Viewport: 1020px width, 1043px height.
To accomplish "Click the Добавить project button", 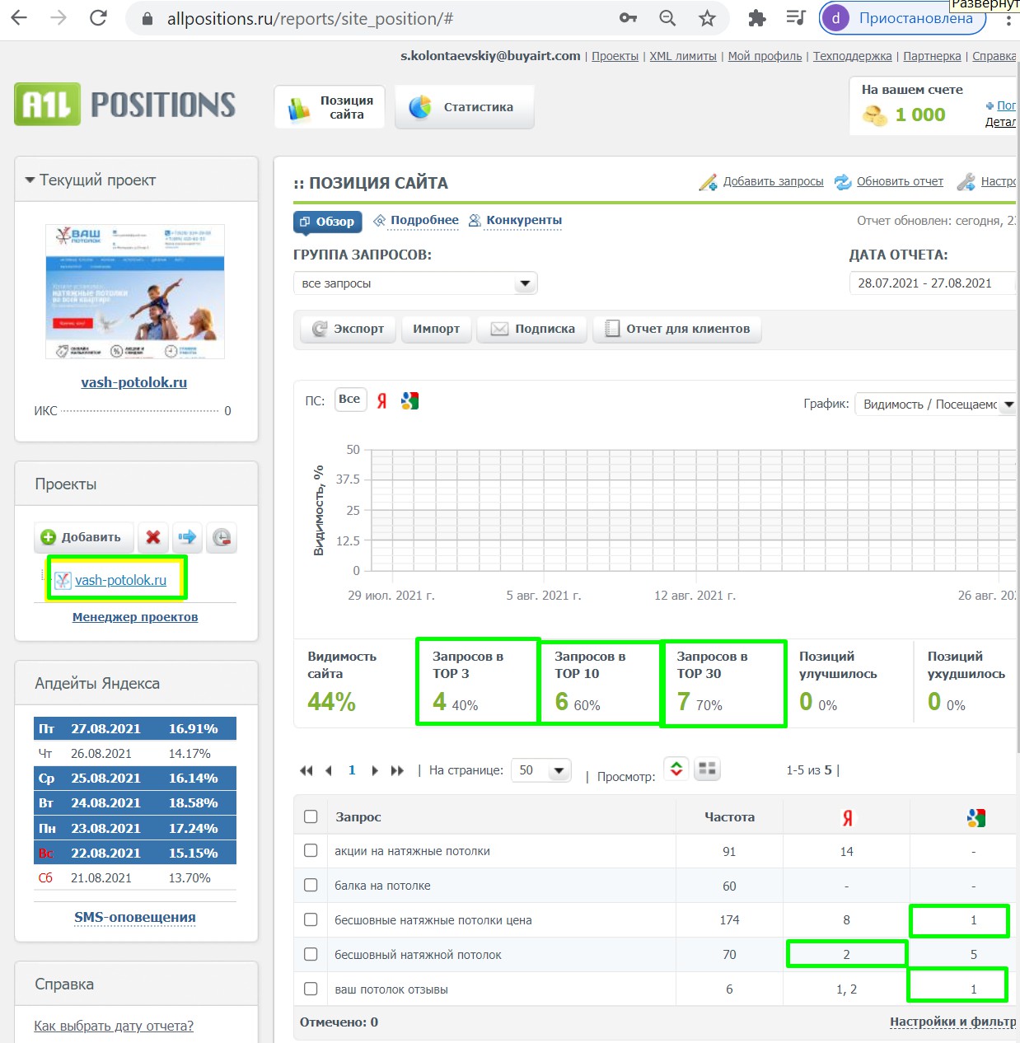I will (x=82, y=537).
